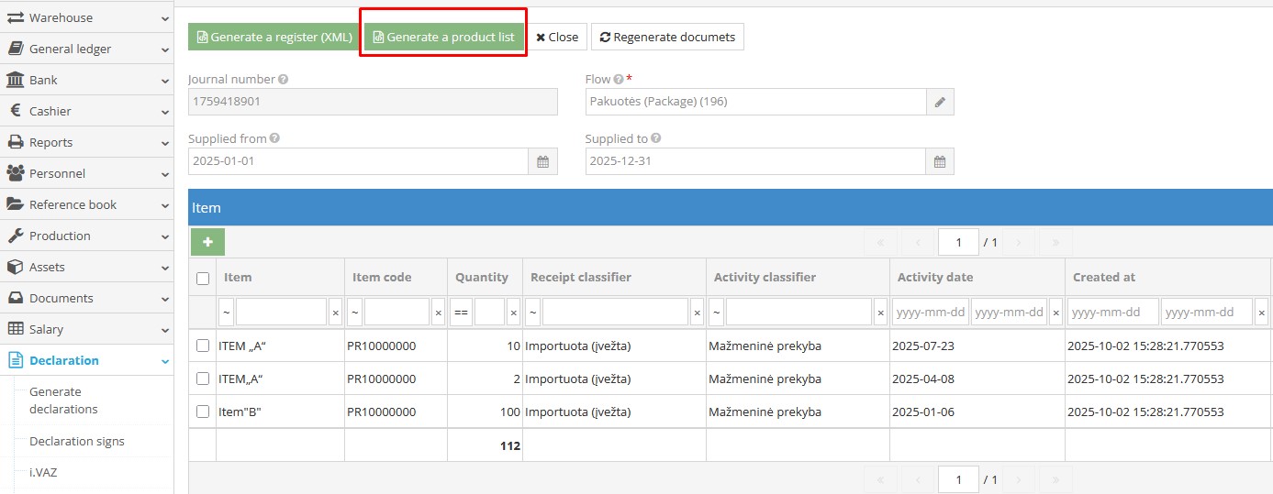Collapse the Declaration menu section

86,360
